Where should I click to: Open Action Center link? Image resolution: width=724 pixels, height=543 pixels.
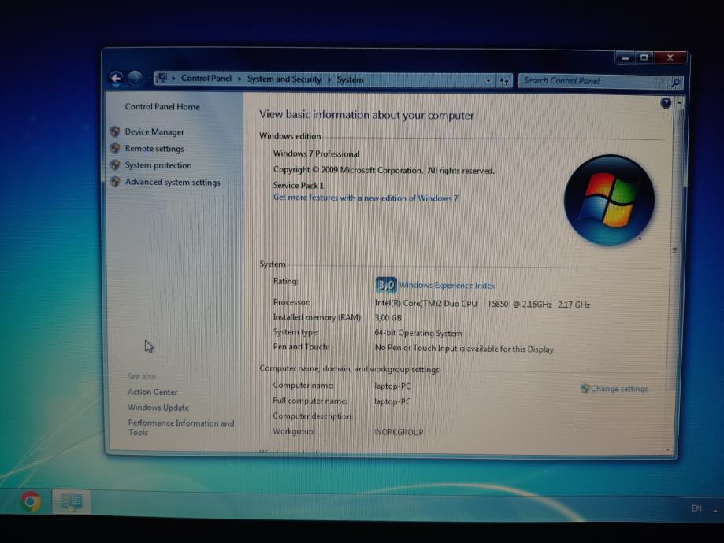click(x=152, y=392)
